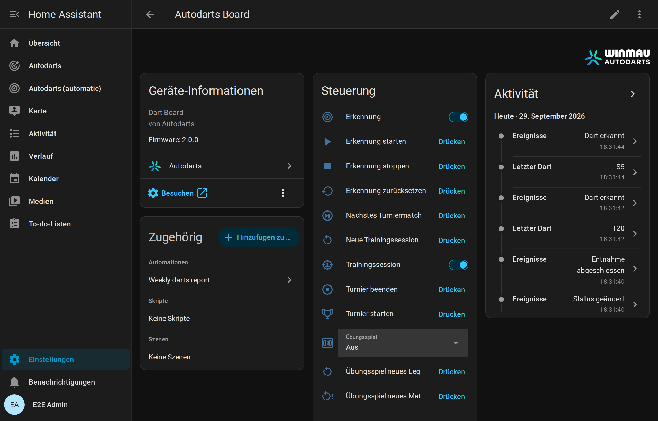Click Besuchen link
Screen dimensions: 658x421
tap(177, 193)
